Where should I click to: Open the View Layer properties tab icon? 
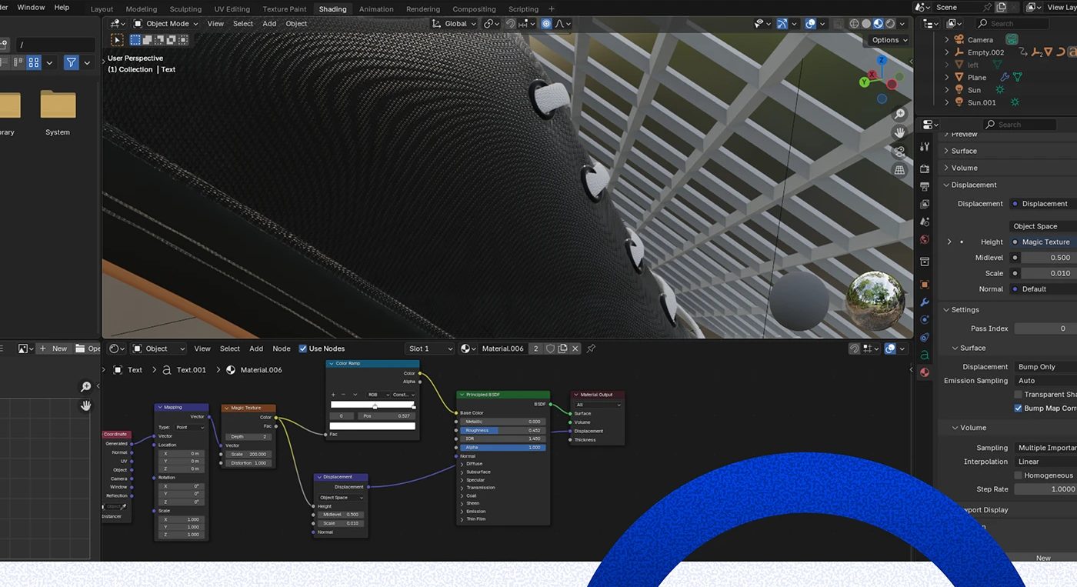tap(925, 204)
